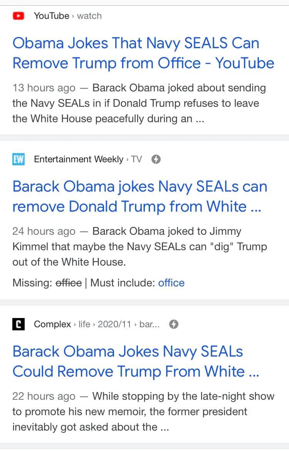The height and width of the screenshot is (451, 289).
Task: Open 'Obama Jokes That Navy SEALS Can Remove Trump' result
Action: (143, 53)
